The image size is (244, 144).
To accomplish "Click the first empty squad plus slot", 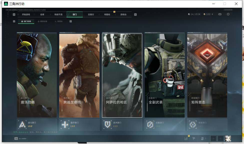I will (x=213, y=139).
